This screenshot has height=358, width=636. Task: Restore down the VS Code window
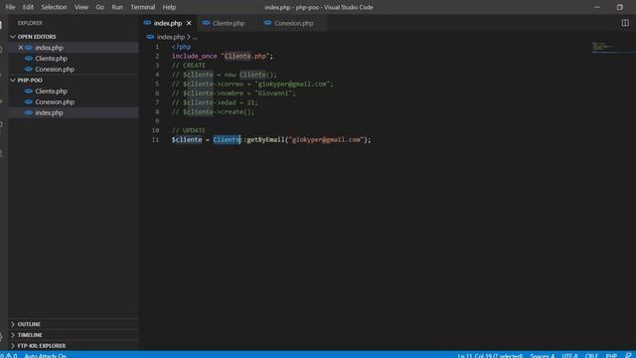pyautogui.click(x=619, y=7)
